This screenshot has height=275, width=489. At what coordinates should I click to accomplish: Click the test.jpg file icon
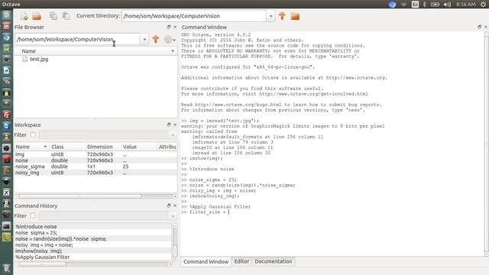[x=25, y=59]
